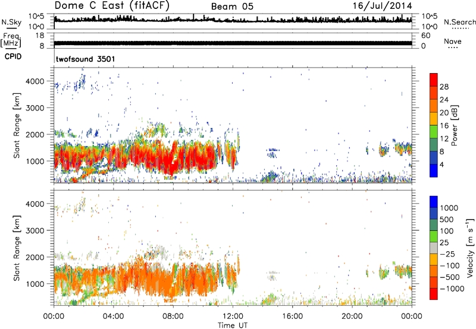Click the '20' label on the power colorbar

click(444, 113)
